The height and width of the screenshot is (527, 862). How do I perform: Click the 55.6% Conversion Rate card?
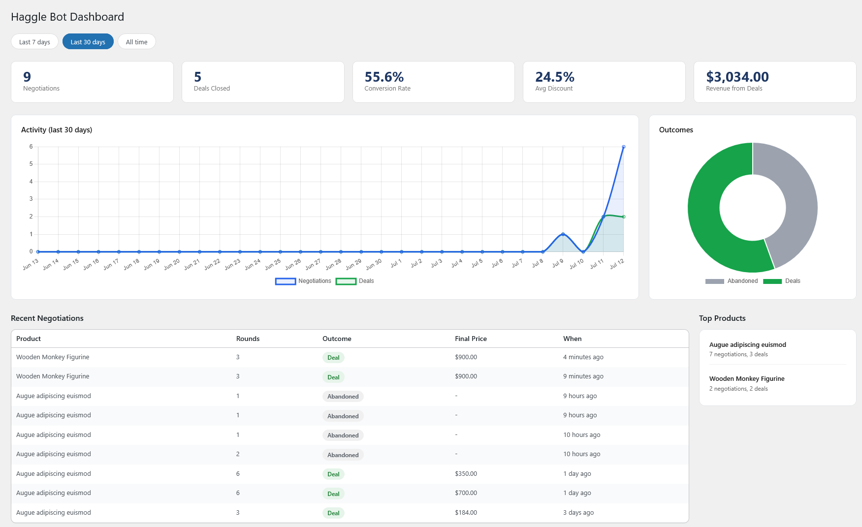[x=434, y=82]
